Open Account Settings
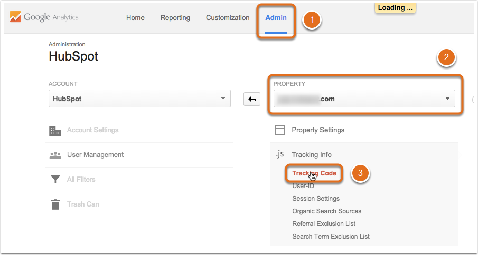 tap(92, 130)
